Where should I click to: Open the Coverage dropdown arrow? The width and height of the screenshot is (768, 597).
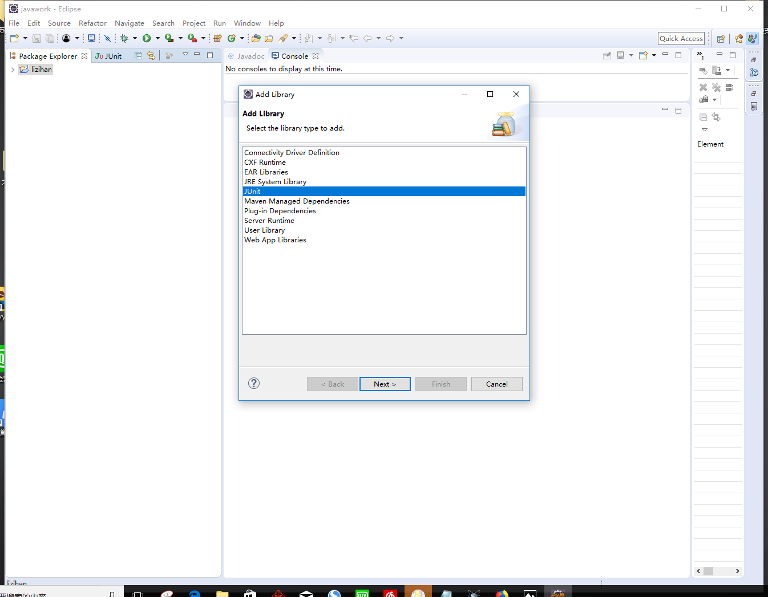pos(180,38)
